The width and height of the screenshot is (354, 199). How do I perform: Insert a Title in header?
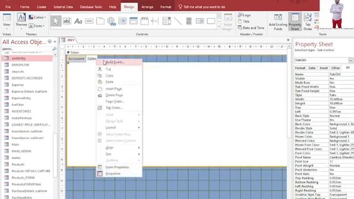243,22
